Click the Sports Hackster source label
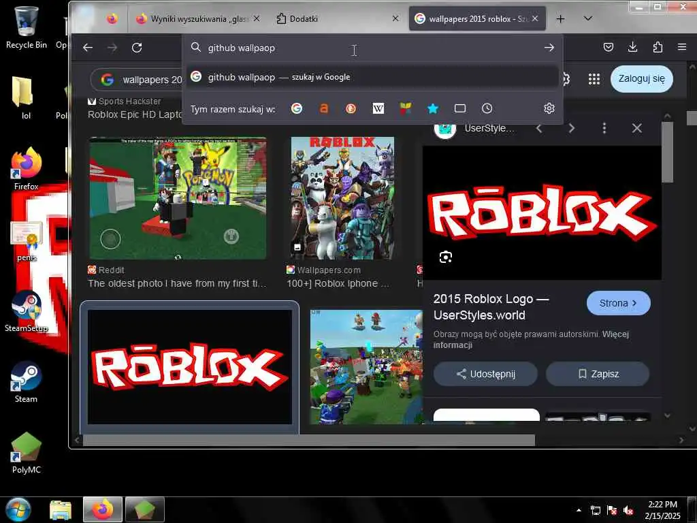The image size is (697, 523). (125, 101)
